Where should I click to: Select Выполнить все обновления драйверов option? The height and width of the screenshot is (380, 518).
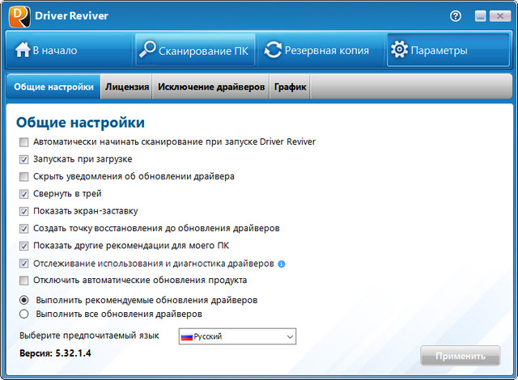(24, 314)
